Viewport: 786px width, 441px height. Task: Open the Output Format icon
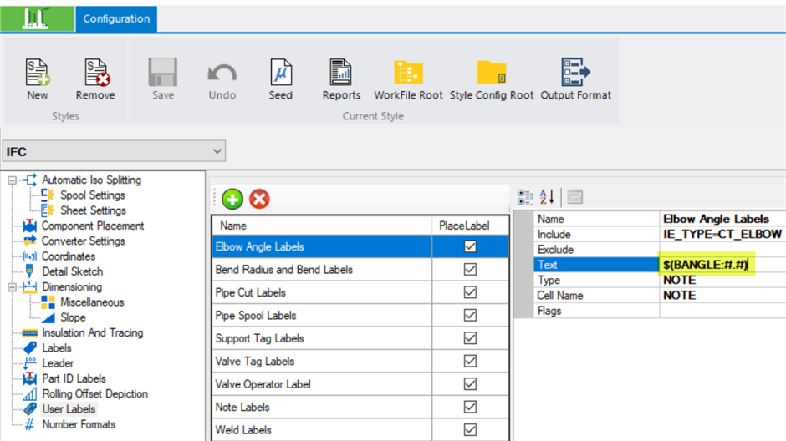point(575,72)
